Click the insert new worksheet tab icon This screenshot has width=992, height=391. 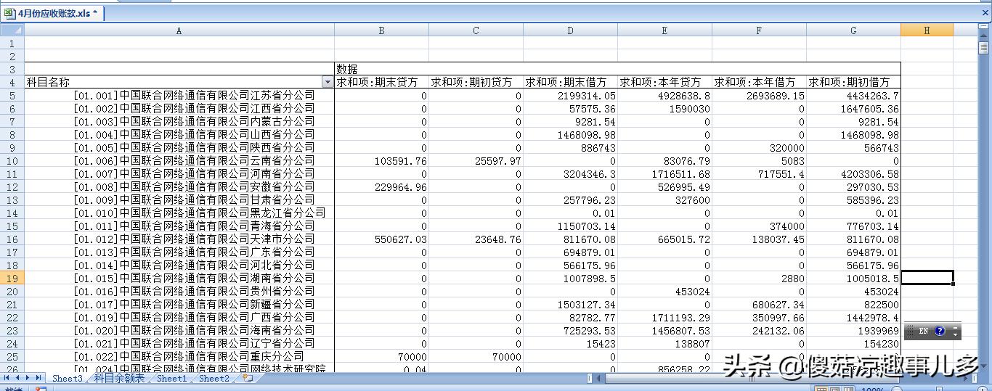click(248, 378)
